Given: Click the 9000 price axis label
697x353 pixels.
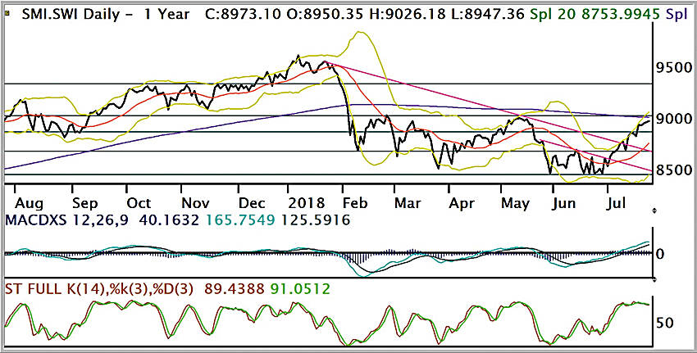Looking at the screenshot, I should tap(675, 119).
